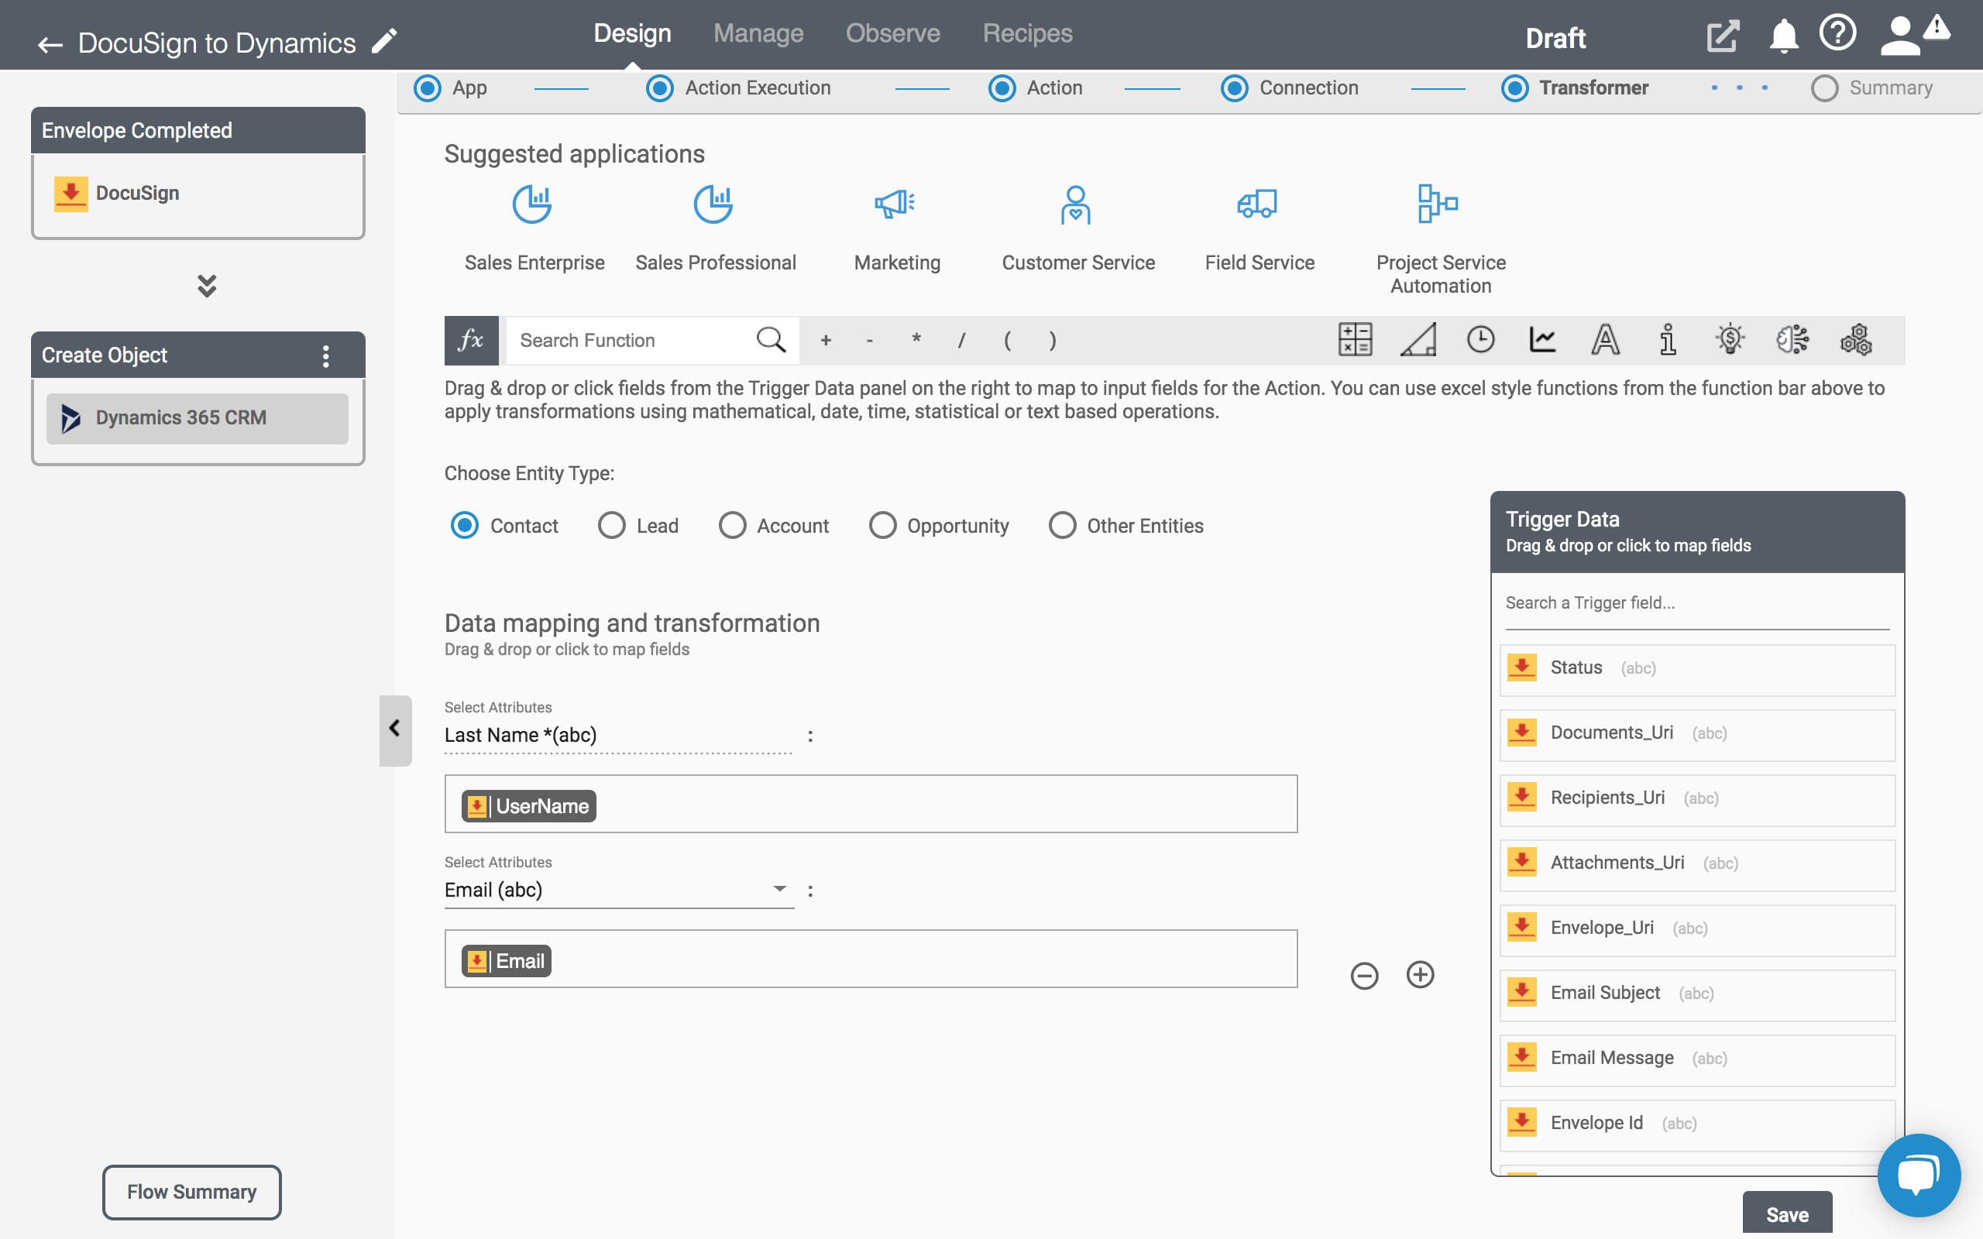The width and height of the screenshot is (1983, 1239).
Task: Switch to the Manage tab
Action: point(757,32)
